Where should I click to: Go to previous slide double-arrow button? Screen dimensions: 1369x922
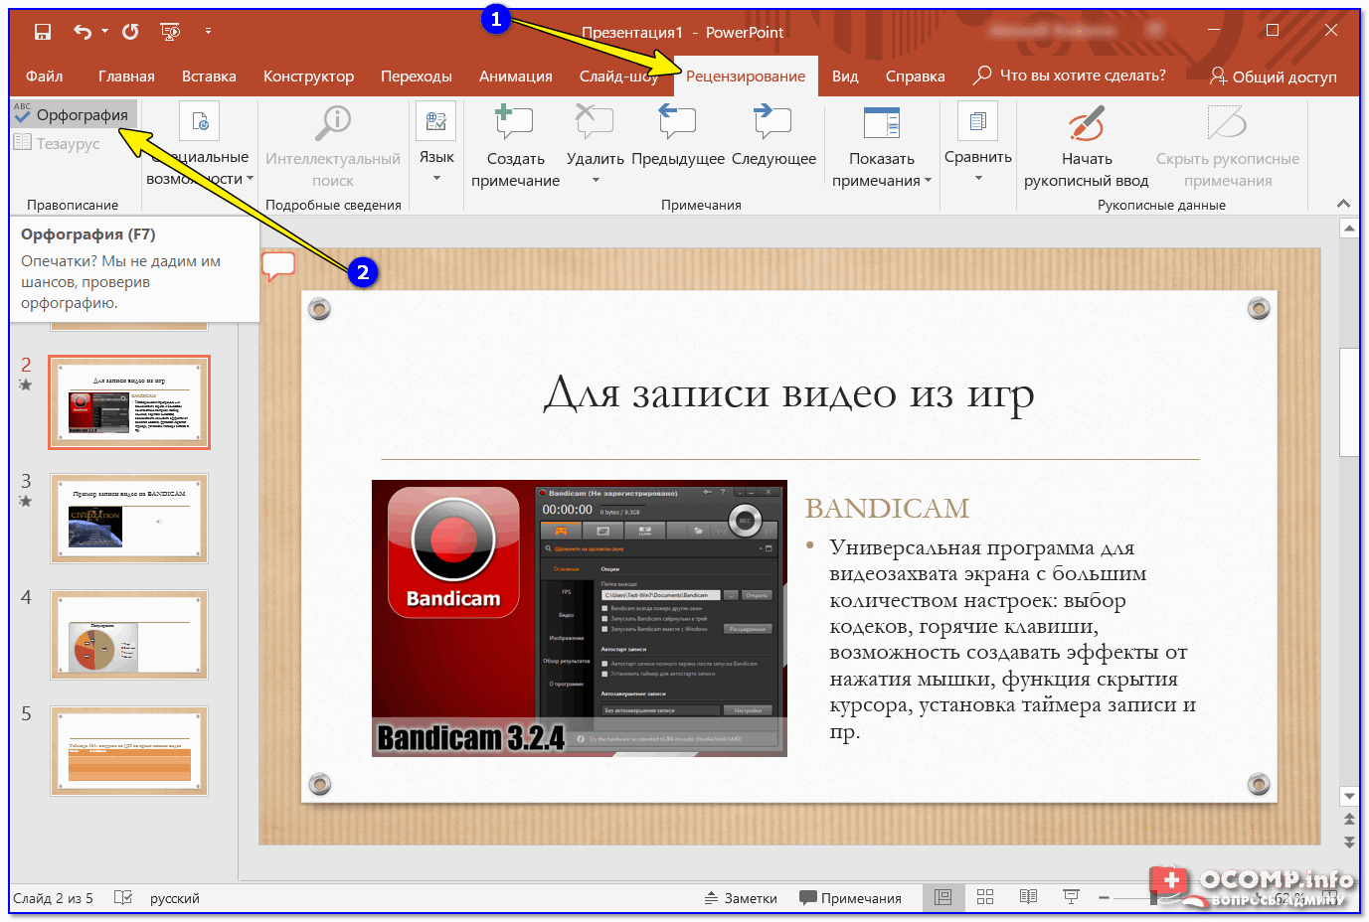point(1349,820)
